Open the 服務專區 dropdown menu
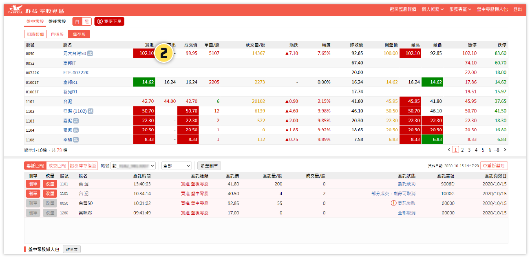 point(460,9)
